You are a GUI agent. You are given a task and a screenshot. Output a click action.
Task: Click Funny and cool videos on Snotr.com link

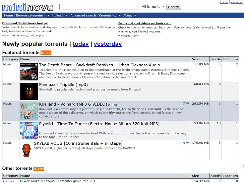pos(145,23)
